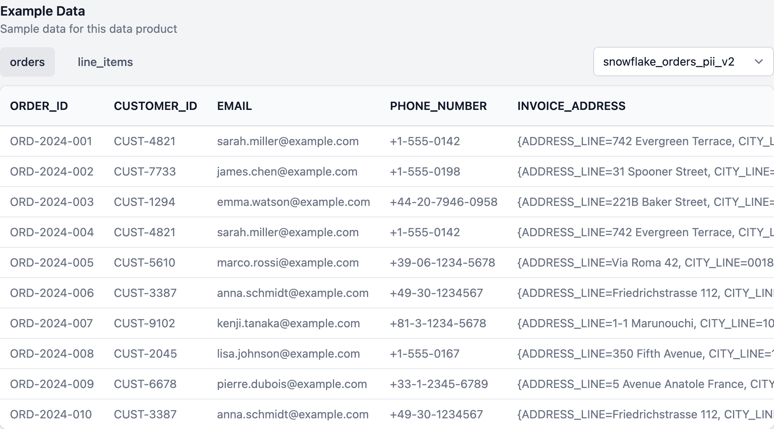774x429 pixels.
Task: Select the EMAIL column header
Action: [234, 106]
